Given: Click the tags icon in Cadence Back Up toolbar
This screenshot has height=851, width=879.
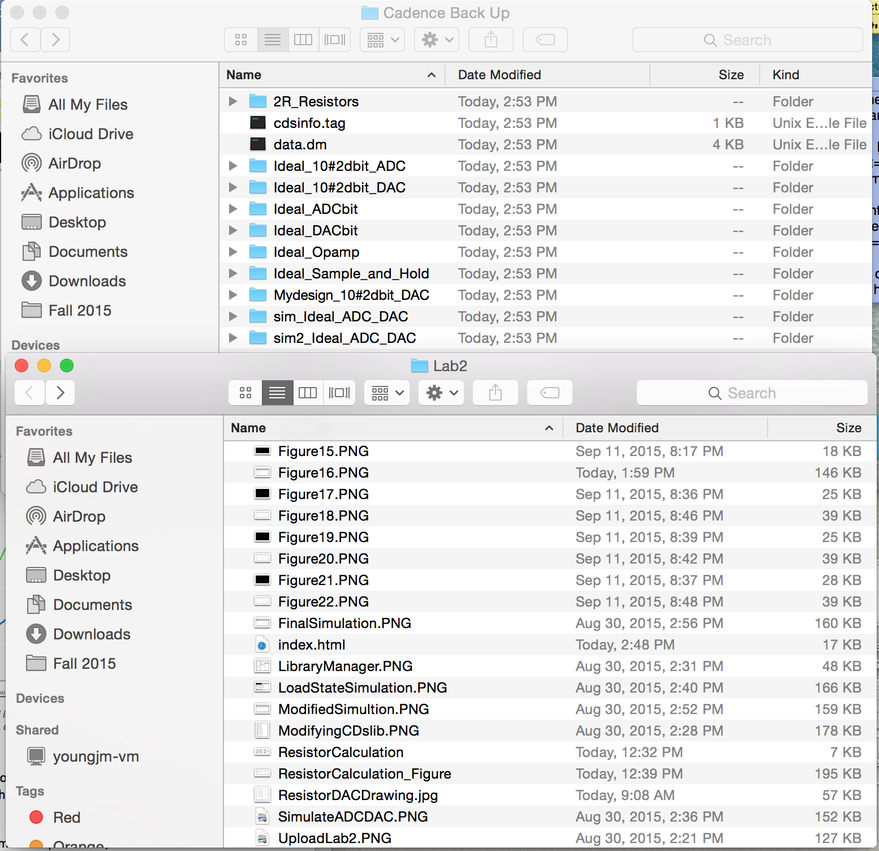Looking at the screenshot, I should 545,40.
